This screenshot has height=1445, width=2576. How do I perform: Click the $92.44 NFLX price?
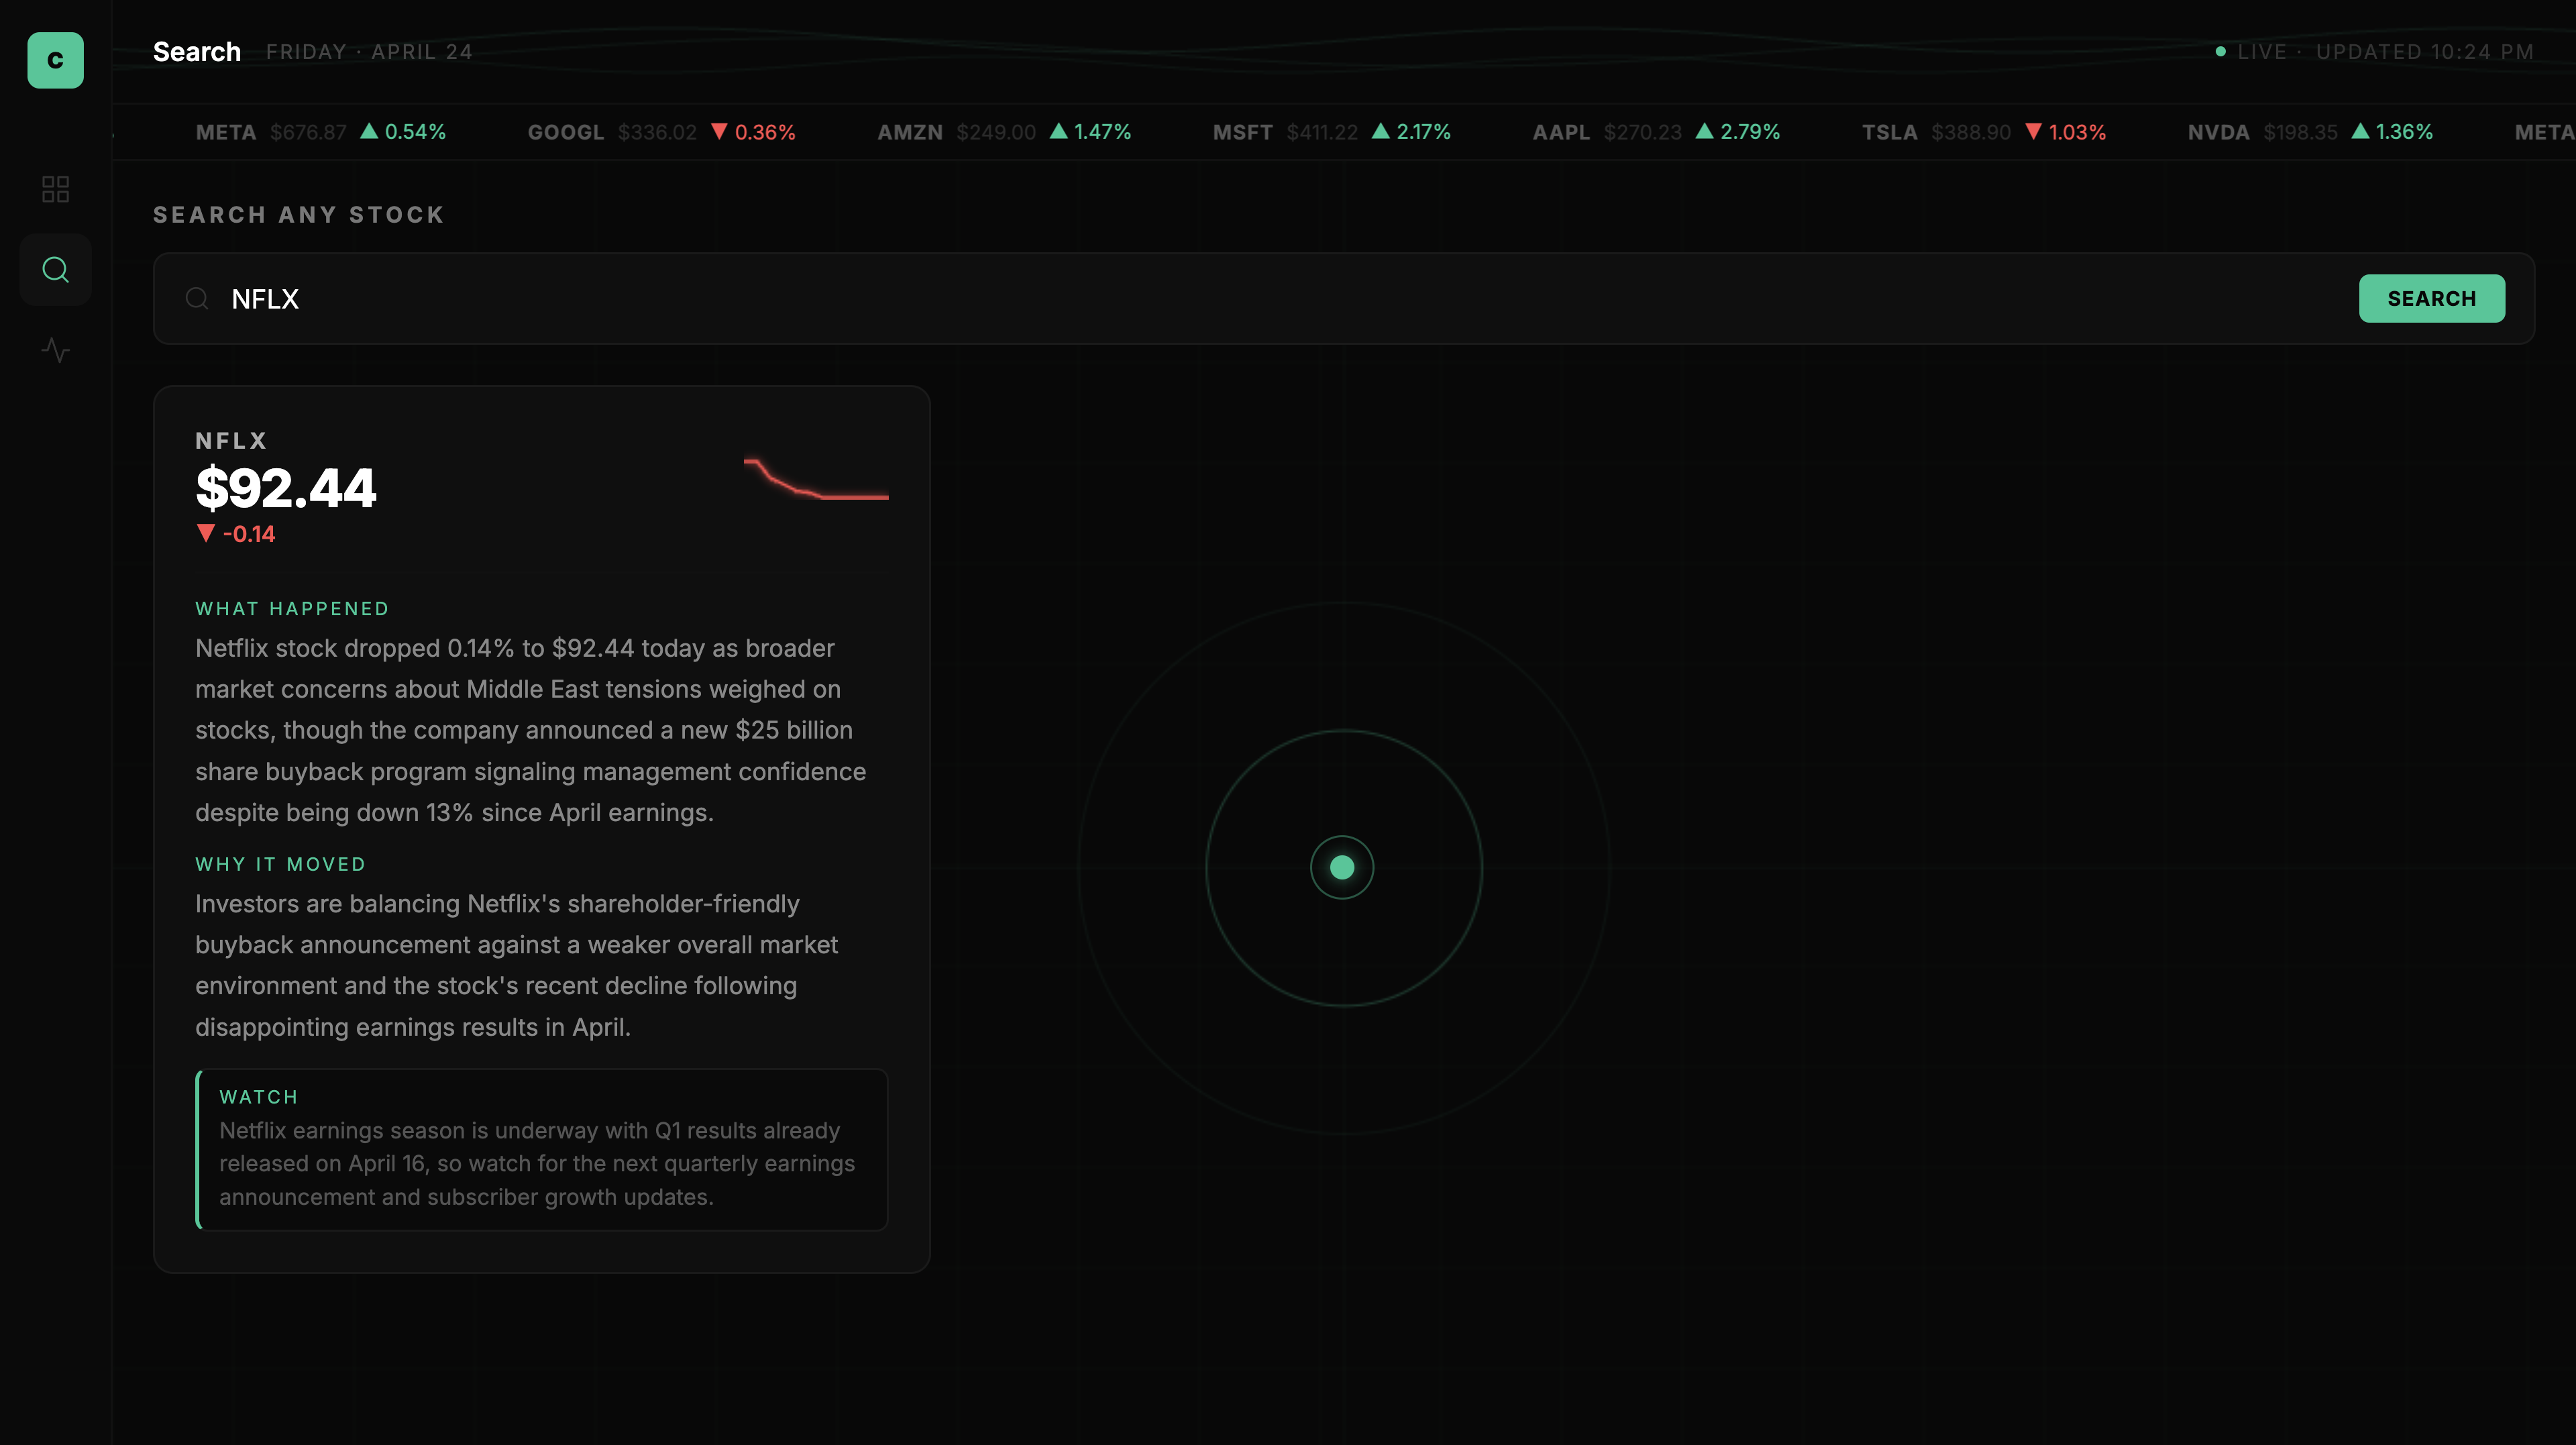pos(286,488)
